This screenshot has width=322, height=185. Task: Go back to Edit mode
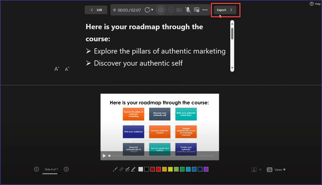point(96,10)
